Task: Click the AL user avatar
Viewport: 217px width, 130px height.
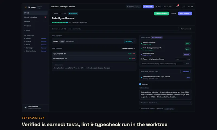Action: click(25, 107)
